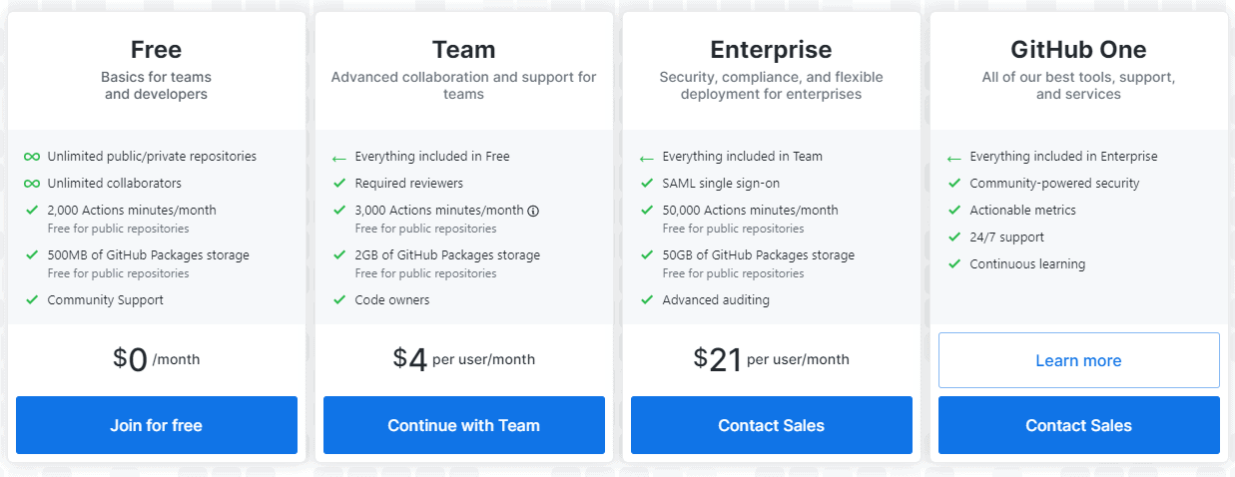
Task: Select the Enterprise plan heading
Action: click(x=771, y=50)
